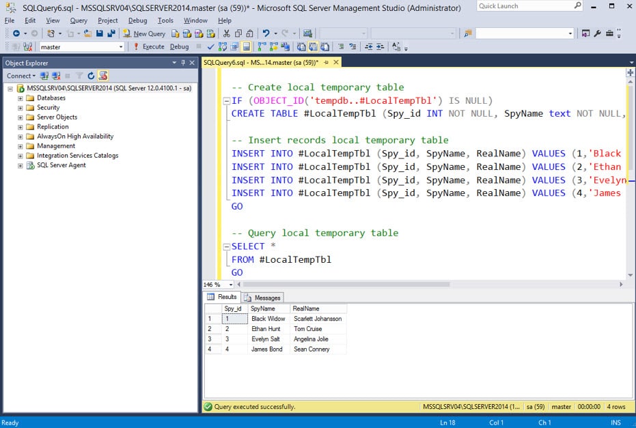Open the Query menu

[x=79, y=20]
